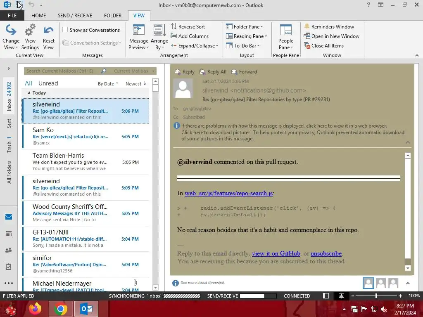
Task: Open the To-Do Bar dropdown
Action: click(x=242, y=45)
